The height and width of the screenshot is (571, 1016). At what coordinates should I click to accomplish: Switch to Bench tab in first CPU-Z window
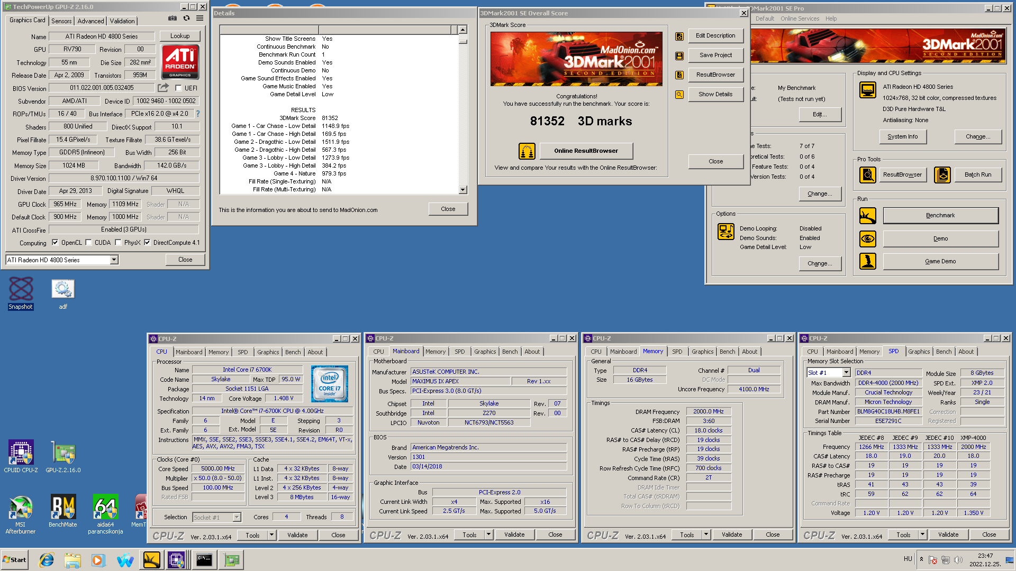(293, 352)
